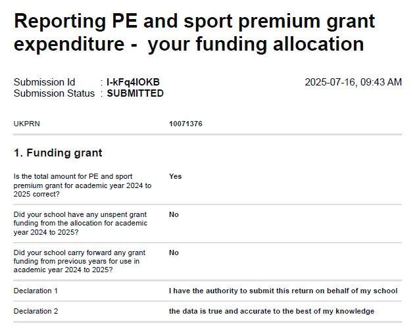The height and width of the screenshot is (336, 419).
Task: Click the unspent grant funding question text
Action: tap(80, 223)
